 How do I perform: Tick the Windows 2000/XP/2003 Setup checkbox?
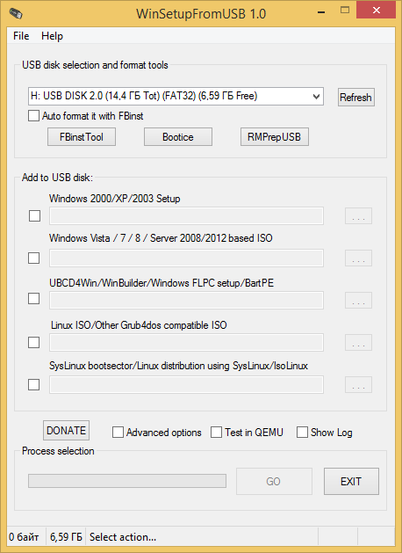(34, 216)
